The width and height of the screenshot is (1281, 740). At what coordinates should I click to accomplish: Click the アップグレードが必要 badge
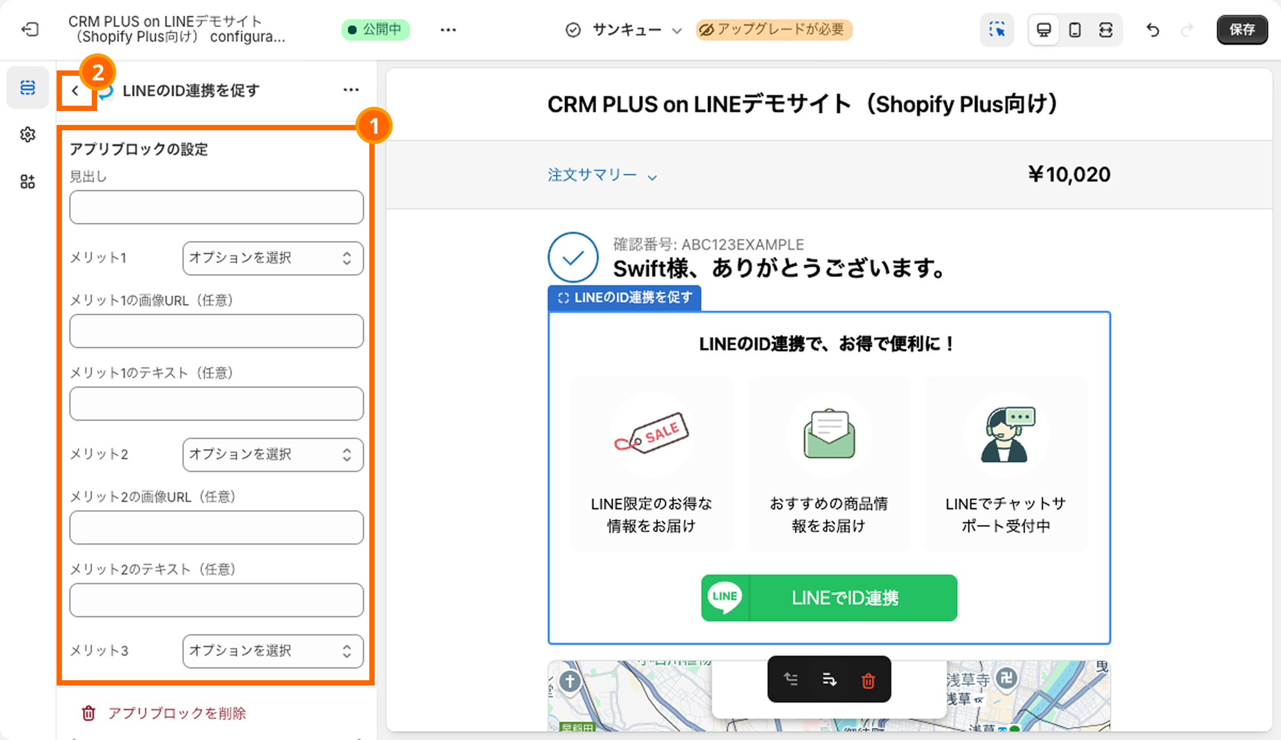(774, 29)
